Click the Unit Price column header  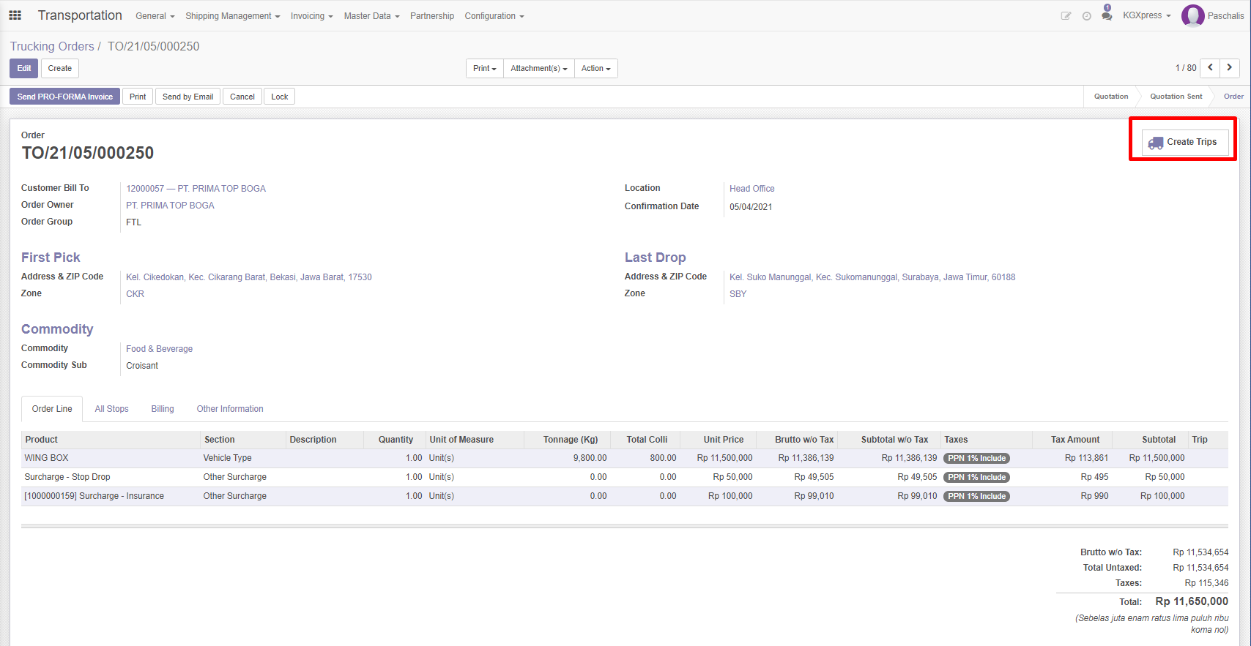[x=718, y=440]
